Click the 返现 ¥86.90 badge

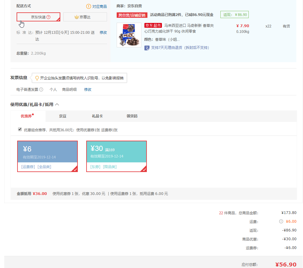(234, 14)
